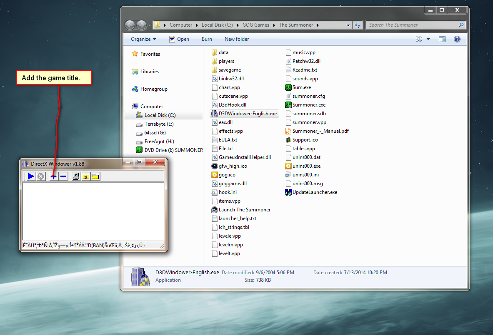Select the music.vpp file

pyautogui.click(x=300, y=52)
